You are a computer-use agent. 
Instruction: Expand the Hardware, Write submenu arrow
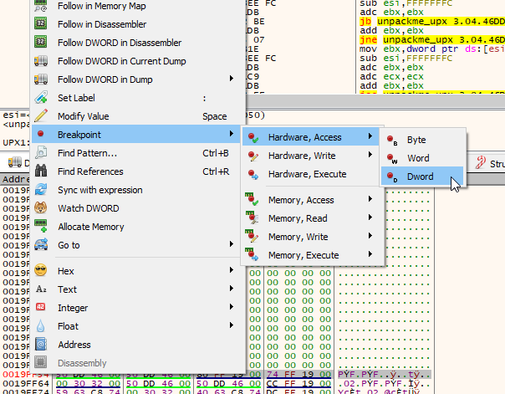[x=370, y=155]
